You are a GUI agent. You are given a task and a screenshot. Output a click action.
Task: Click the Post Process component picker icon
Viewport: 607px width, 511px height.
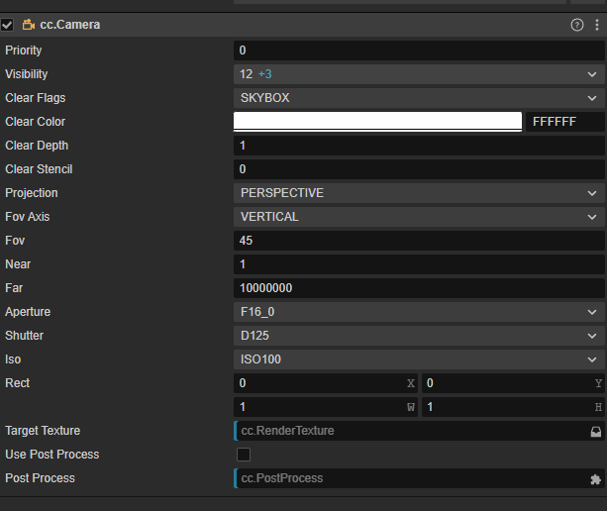pos(595,478)
